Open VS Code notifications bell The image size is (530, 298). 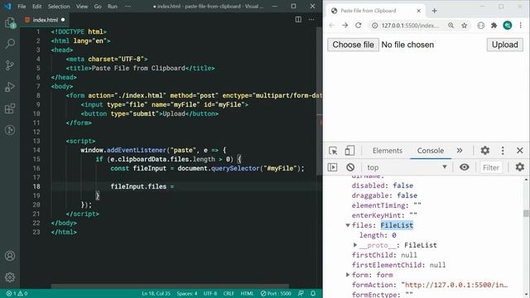pyautogui.click(x=313, y=294)
